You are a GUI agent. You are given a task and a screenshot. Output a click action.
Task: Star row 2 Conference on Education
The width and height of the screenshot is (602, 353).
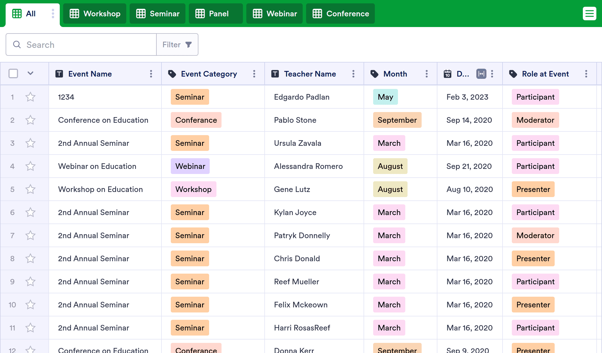click(30, 120)
